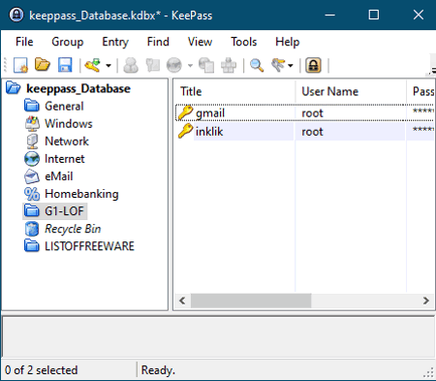Click the Homebanking percent icon
Viewport: 436px width, 381px height.
coord(32,194)
